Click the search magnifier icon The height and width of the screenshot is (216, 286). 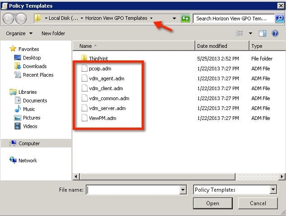[x=280, y=18]
